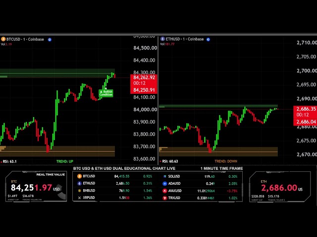317x237 pixels.
Task: Click the TREND: DOWN indicator text
Action: coord(226,161)
